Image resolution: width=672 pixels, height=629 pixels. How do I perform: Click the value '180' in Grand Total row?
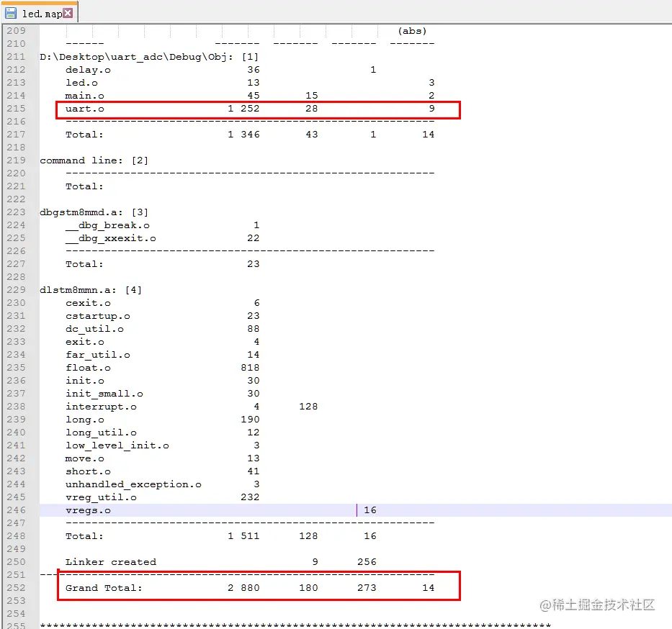[308, 587]
